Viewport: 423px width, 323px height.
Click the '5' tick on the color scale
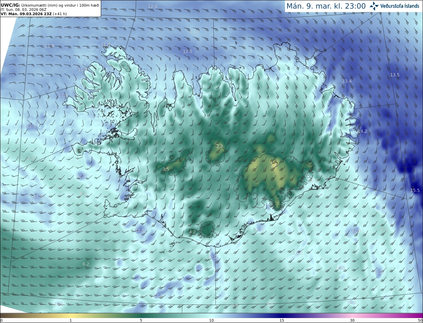tap(141, 320)
